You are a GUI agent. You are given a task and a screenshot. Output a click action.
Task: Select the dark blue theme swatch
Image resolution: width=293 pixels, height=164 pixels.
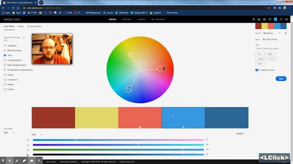click(x=227, y=118)
